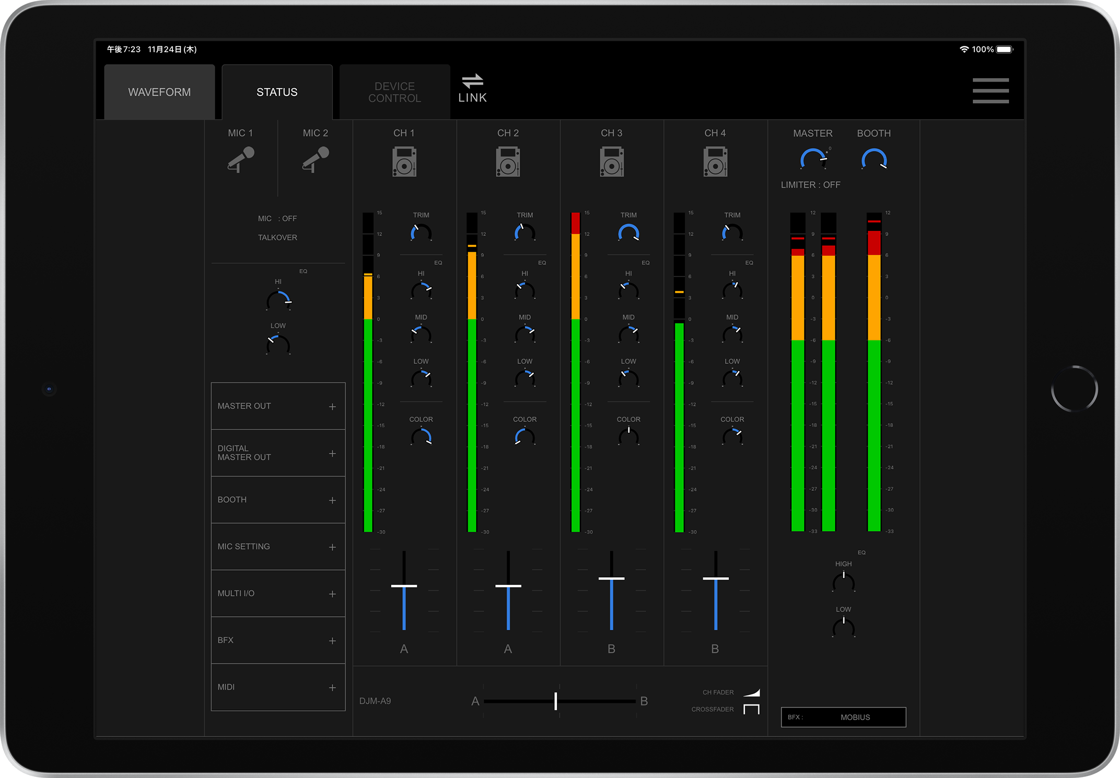The width and height of the screenshot is (1120, 778).
Task: Tap the MIC 1 microphone icon
Action: click(240, 159)
